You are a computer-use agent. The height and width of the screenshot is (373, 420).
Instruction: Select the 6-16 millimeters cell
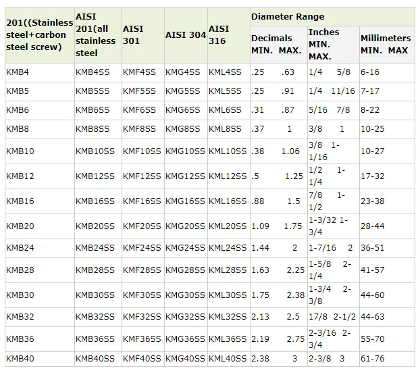pos(371,72)
